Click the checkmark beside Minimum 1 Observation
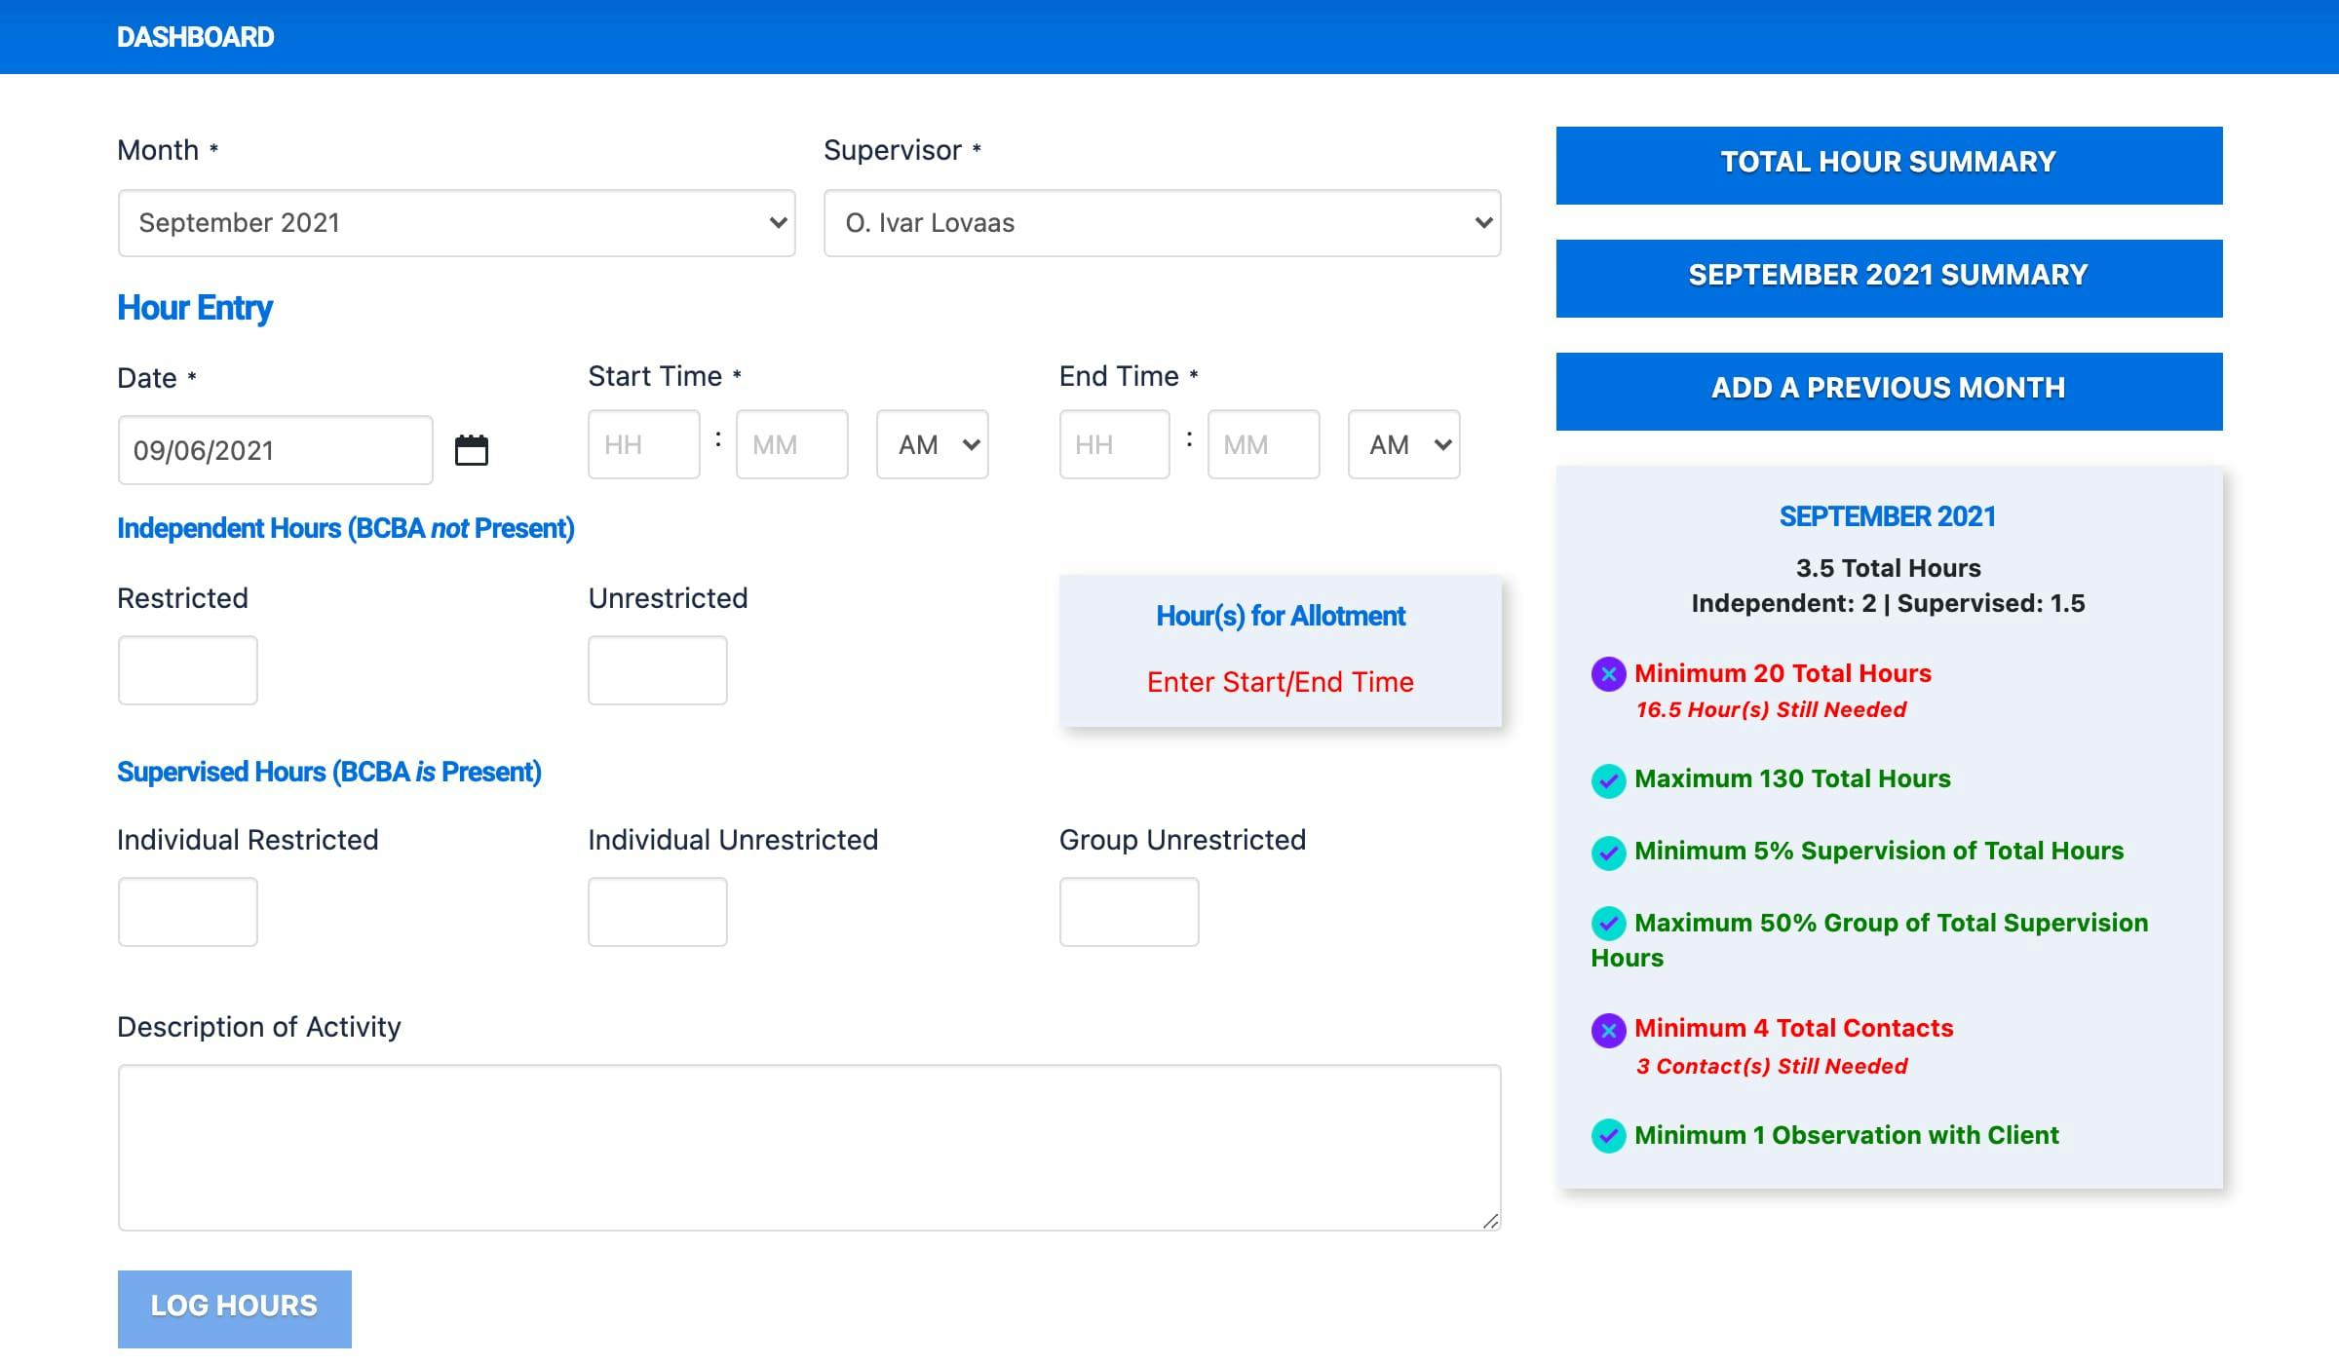The width and height of the screenshot is (2339, 1364). click(1609, 1135)
